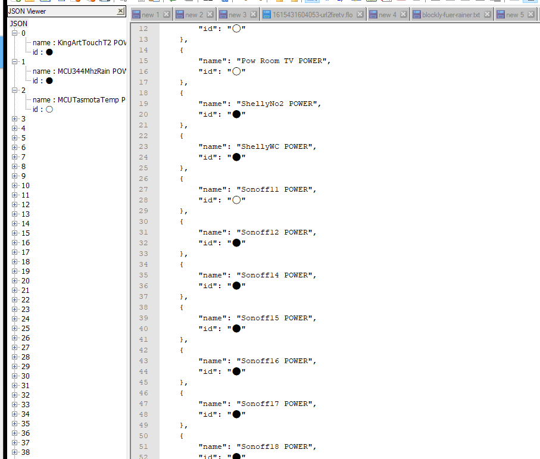Select tree node 12 label

click(x=26, y=205)
